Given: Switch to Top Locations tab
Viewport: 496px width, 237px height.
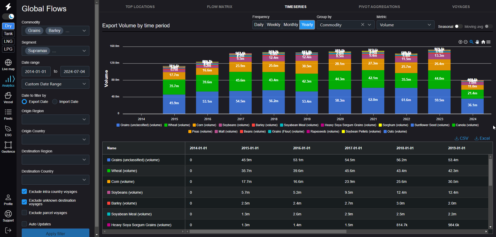Looking at the screenshot, I should point(140,7).
